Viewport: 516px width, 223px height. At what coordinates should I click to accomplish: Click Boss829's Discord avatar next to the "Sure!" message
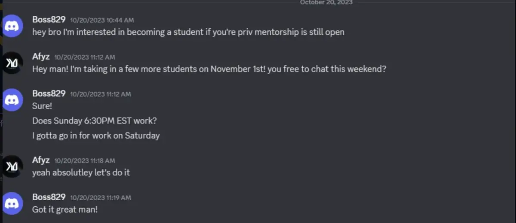[12, 100]
